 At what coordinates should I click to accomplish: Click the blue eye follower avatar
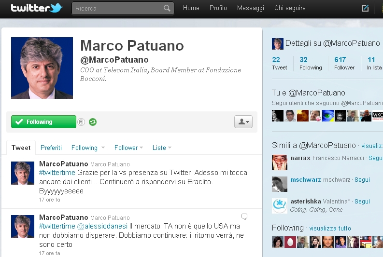(328, 116)
